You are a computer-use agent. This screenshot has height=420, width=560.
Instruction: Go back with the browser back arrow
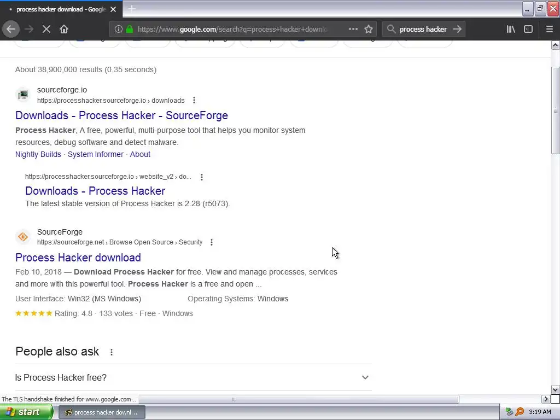[11, 30]
